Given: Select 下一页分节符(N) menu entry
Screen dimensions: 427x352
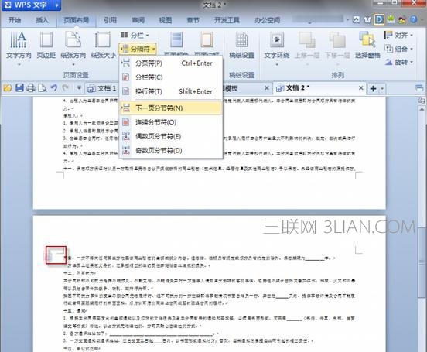Looking at the screenshot, I should tap(171, 108).
